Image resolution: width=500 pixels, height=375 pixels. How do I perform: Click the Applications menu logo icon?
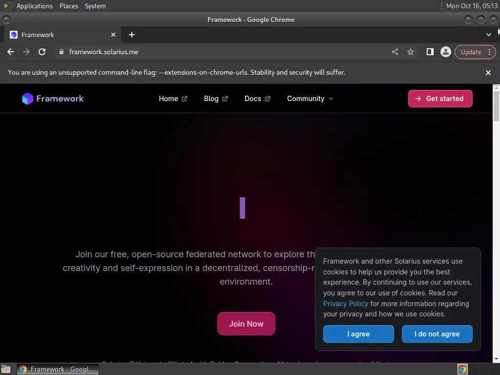[8, 6]
